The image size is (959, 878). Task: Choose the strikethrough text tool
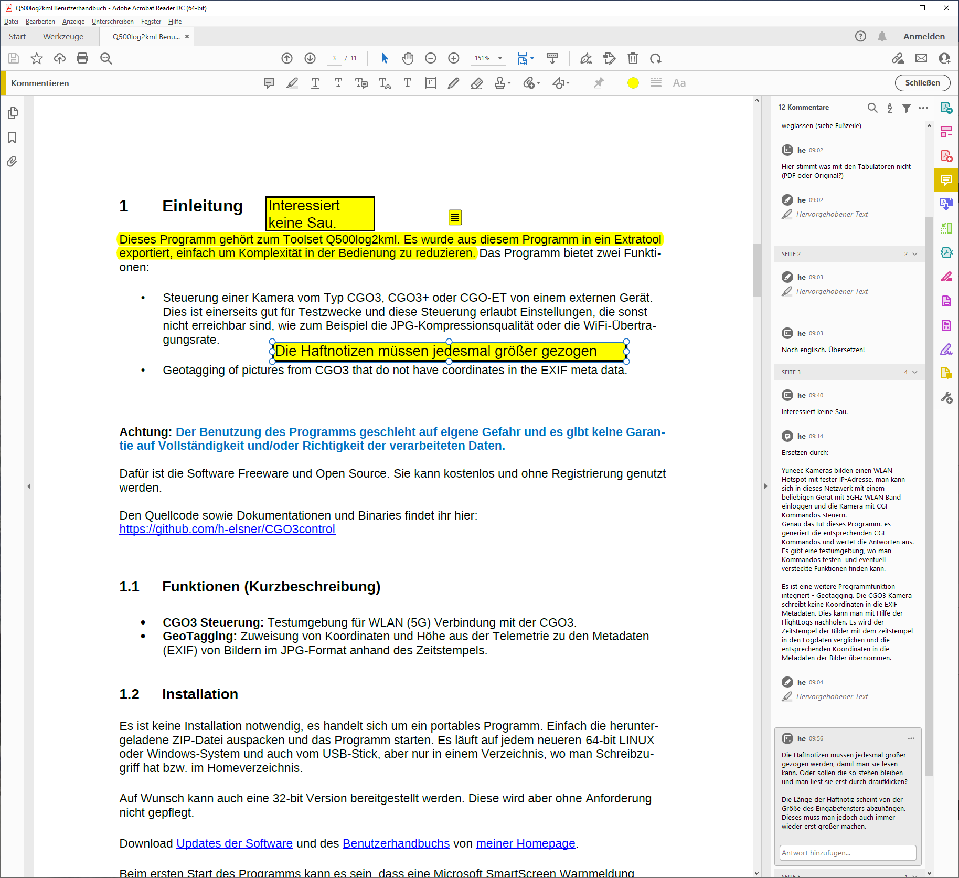[x=338, y=83]
